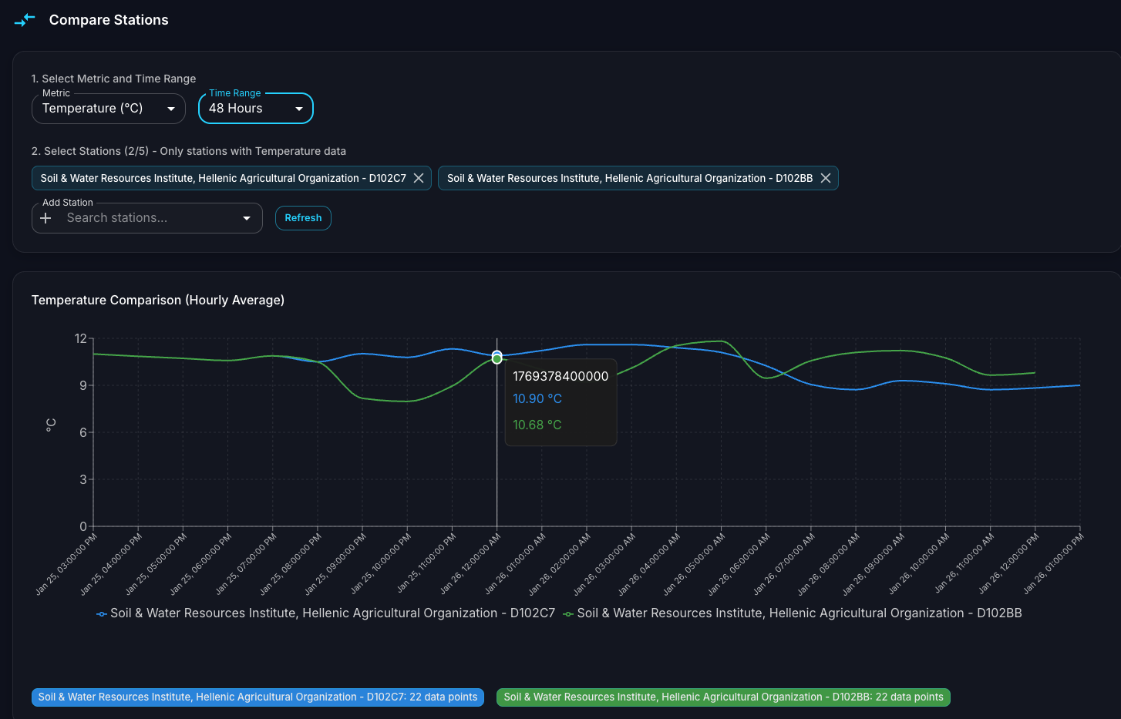Image resolution: width=1121 pixels, height=719 pixels.
Task: Toggle D102C7 series in chart legend
Action: pos(332,613)
